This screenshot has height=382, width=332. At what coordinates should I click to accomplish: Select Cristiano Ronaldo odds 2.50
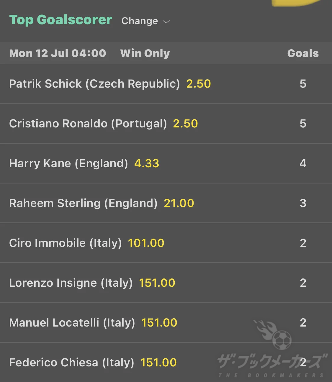(185, 124)
